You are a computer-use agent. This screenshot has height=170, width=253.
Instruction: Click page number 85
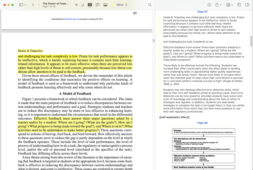click(x=135, y=13)
